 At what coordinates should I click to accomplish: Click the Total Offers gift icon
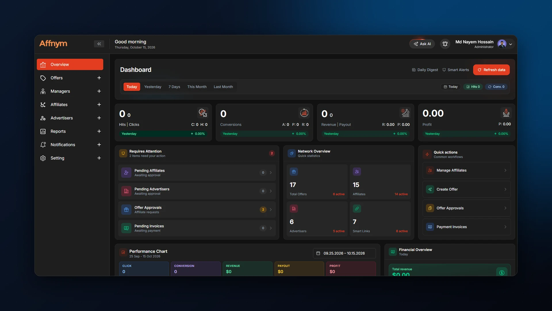click(x=294, y=172)
